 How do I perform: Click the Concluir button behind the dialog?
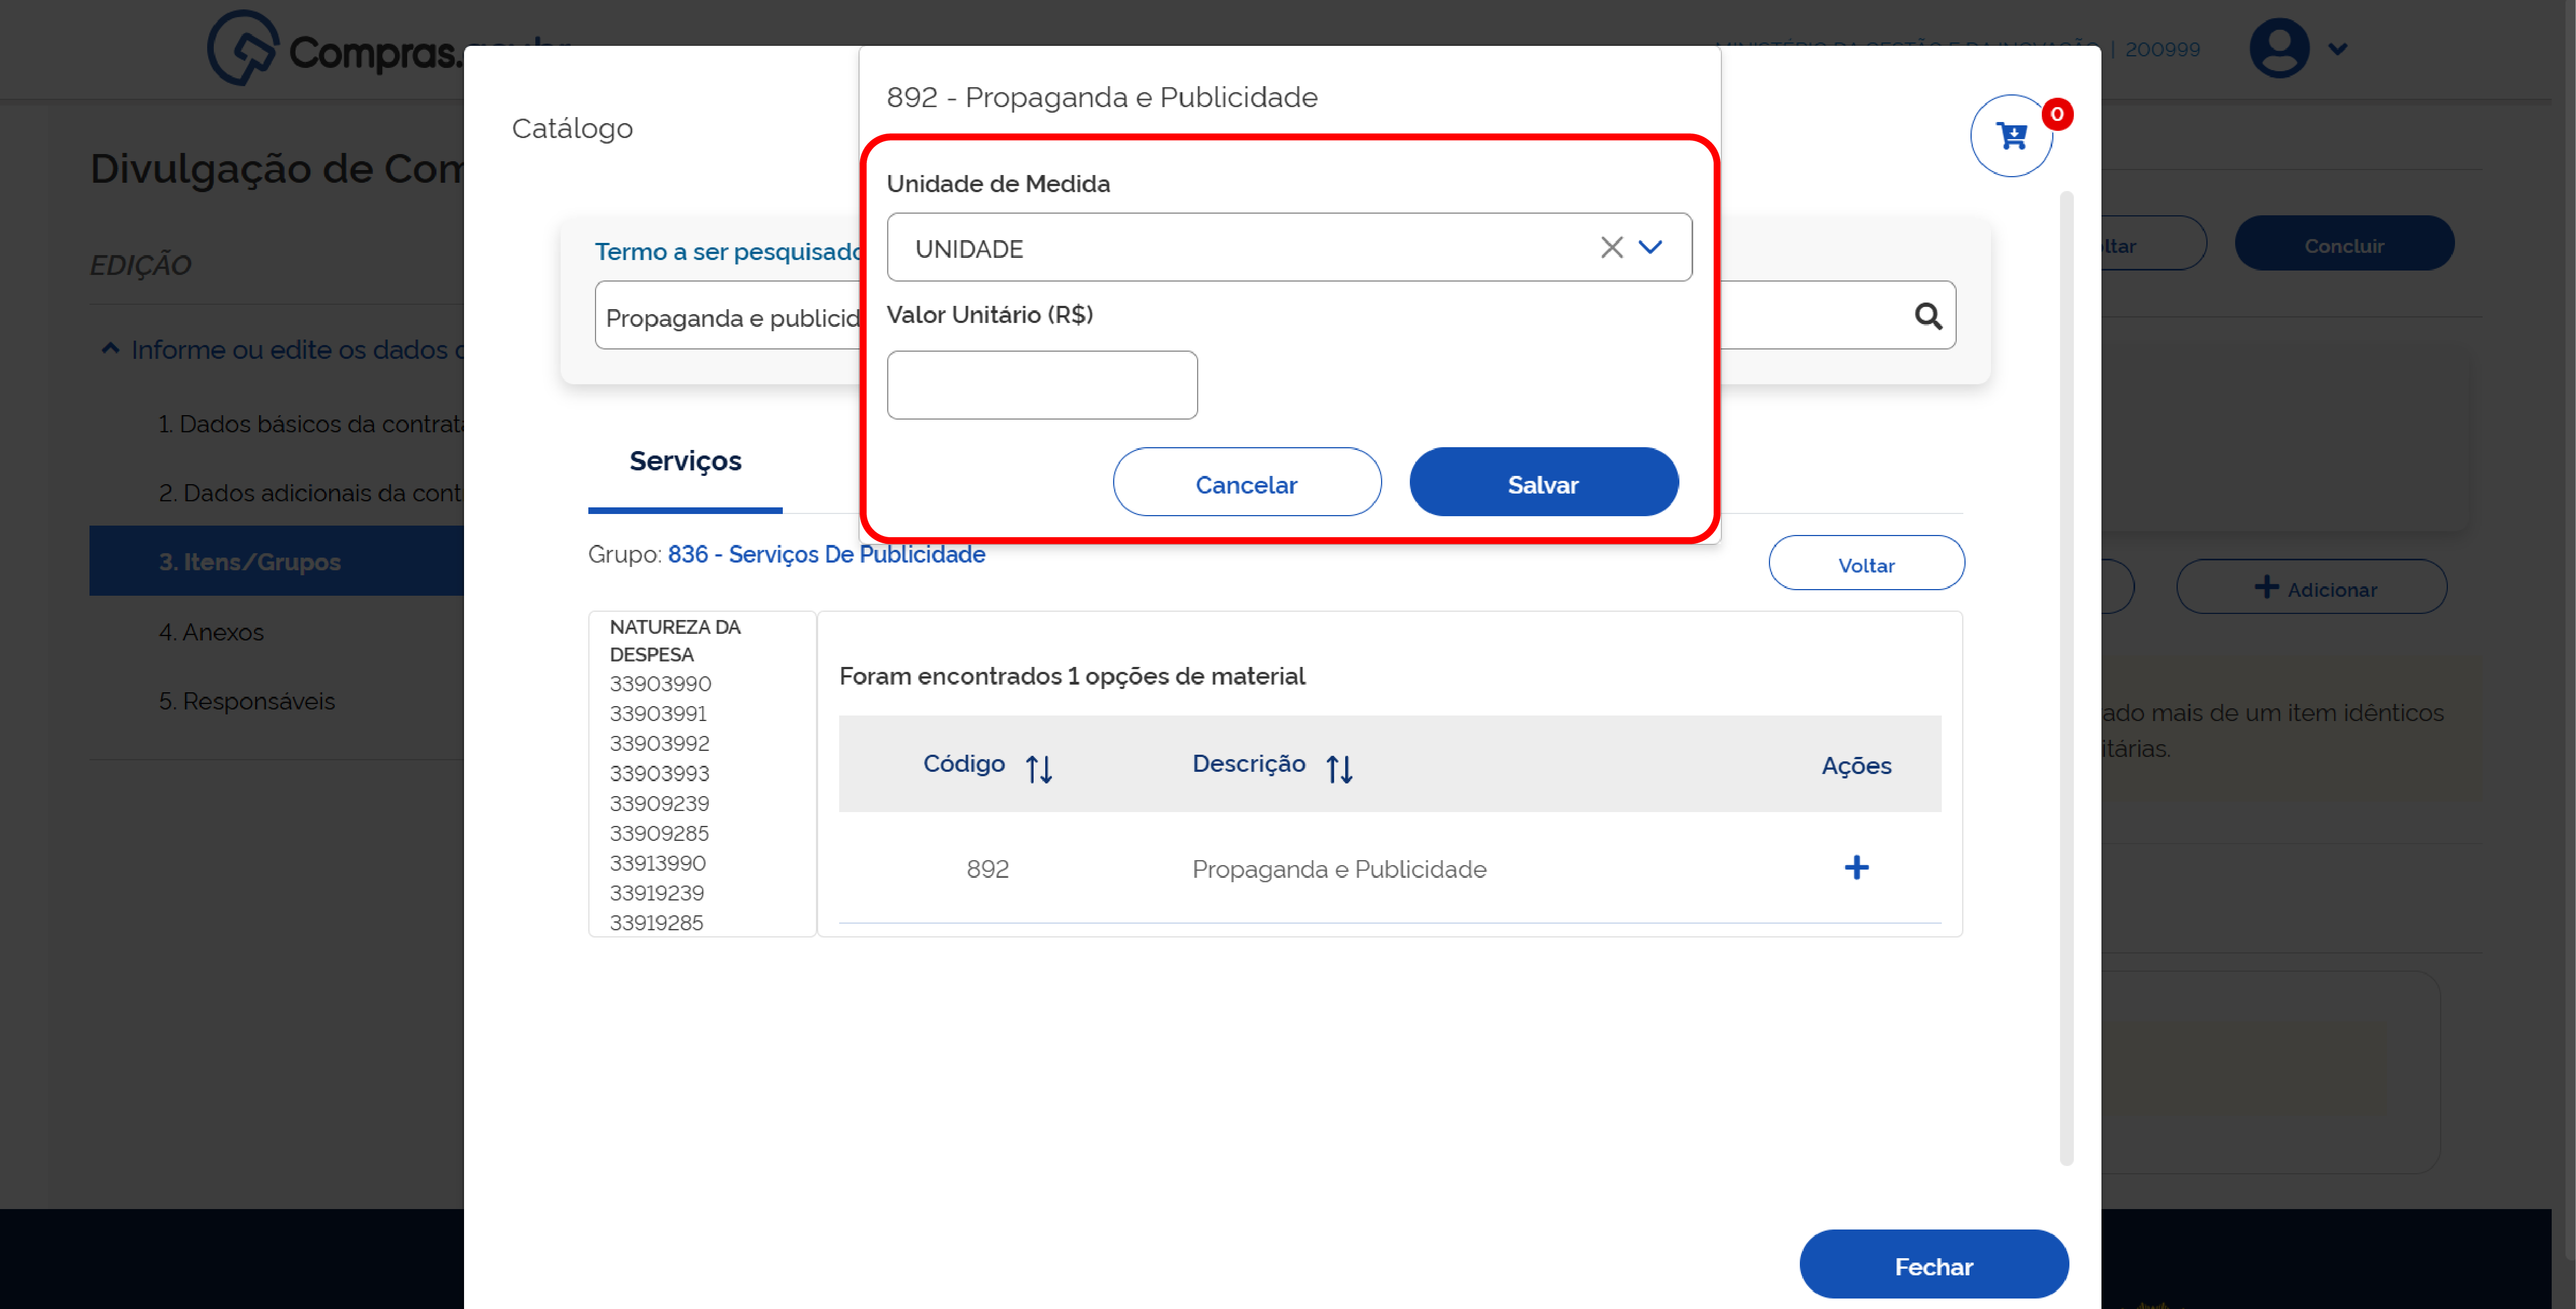(x=2344, y=243)
